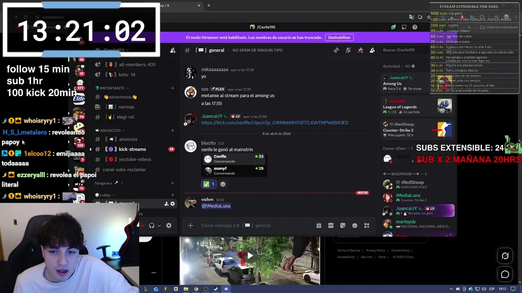
Task: Click the invite people icon above channel list
Action: click(173, 50)
